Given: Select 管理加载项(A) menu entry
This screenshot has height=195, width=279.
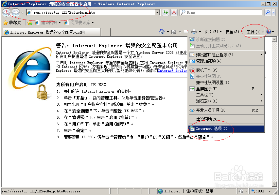Looking at the screenshot, I should click(226, 61).
